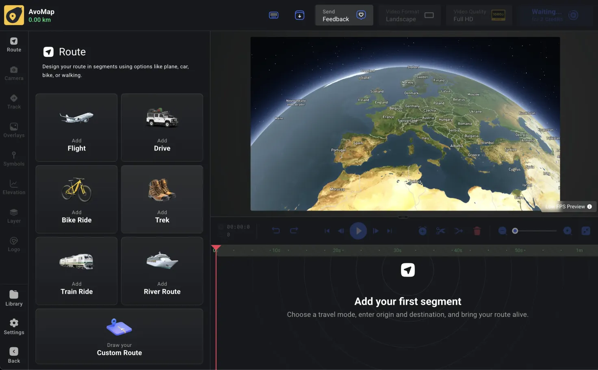
Task: Open the Video Format Landscape dropdown
Action: tap(409, 15)
